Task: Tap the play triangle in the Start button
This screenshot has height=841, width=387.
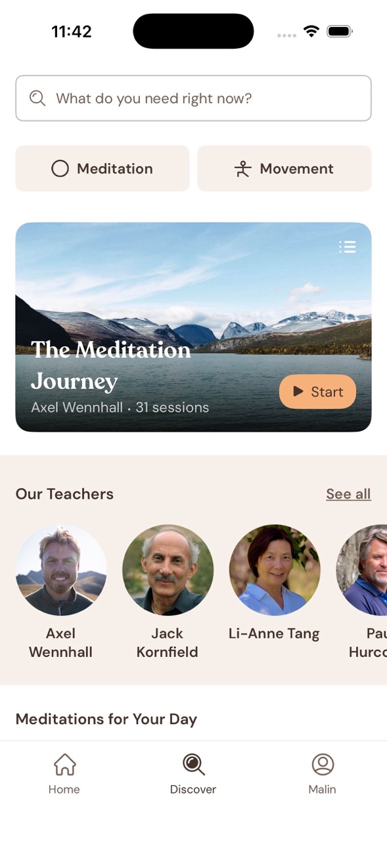Action: (298, 392)
